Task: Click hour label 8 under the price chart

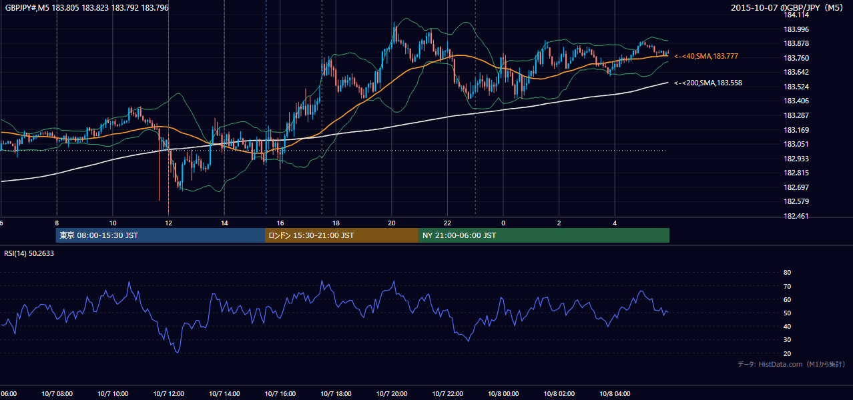Action: coord(57,223)
